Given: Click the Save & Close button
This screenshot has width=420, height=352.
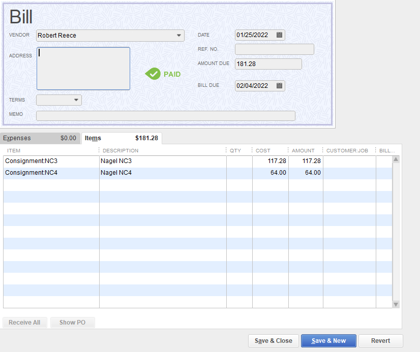Looking at the screenshot, I should (x=273, y=341).
